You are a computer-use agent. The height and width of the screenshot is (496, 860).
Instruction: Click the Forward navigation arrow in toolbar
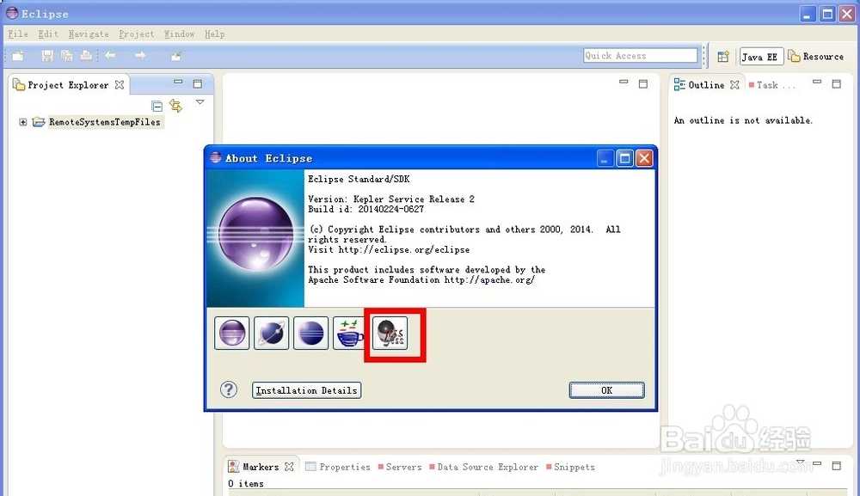click(x=140, y=55)
